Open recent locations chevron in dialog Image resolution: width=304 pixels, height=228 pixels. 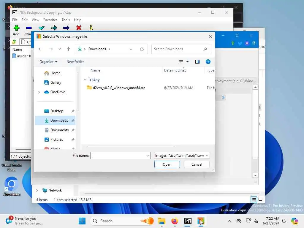pyautogui.click(x=60, y=49)
